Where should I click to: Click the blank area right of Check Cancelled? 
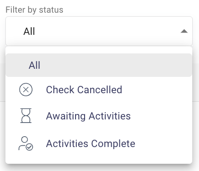pyautogui.click(x=157, y=90)
